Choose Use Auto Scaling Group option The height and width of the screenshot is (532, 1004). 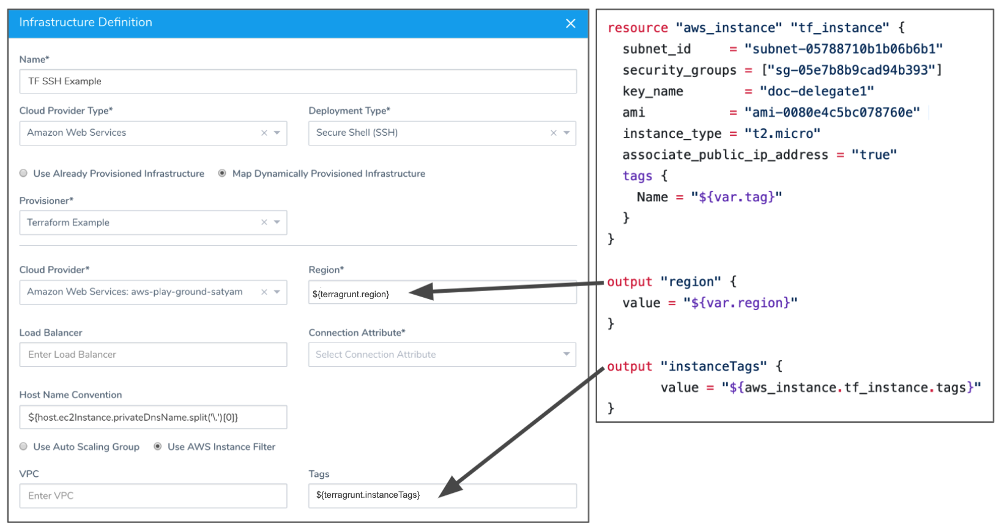[x=24, y=447]
